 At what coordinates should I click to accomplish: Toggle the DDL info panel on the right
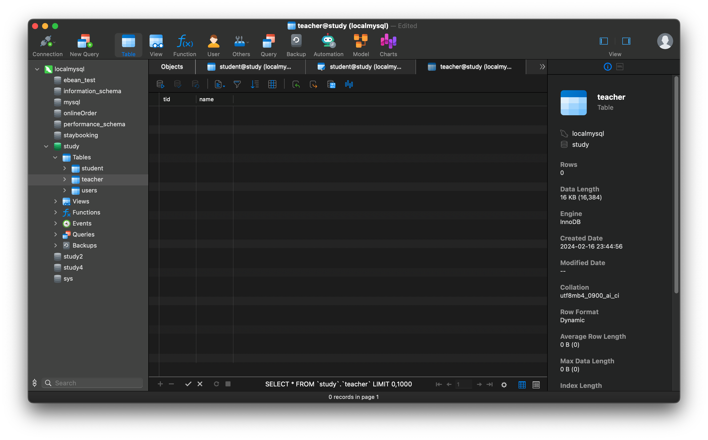(620, 67)
